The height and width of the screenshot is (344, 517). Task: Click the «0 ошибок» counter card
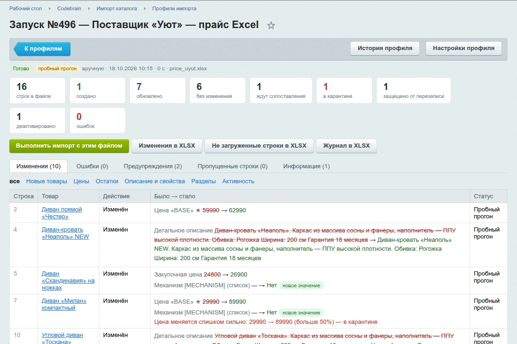coord(98,120)
